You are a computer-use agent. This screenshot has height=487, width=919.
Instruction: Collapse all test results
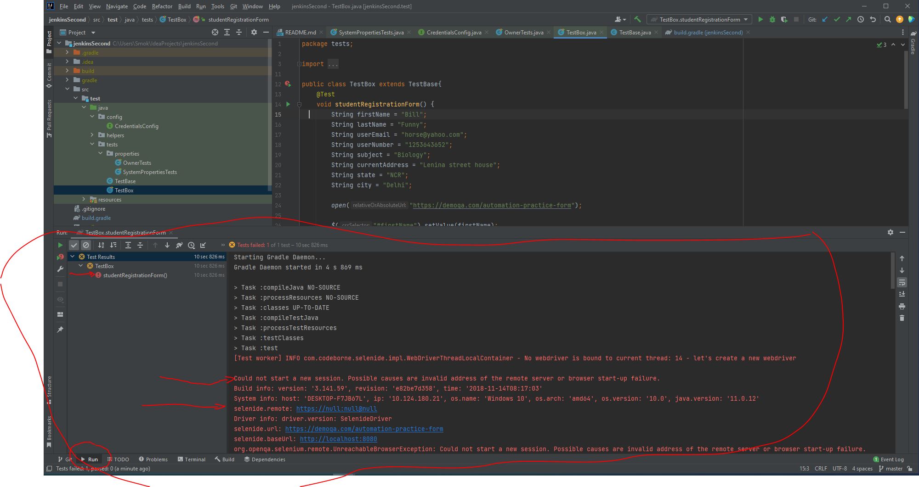coord(140,245)
